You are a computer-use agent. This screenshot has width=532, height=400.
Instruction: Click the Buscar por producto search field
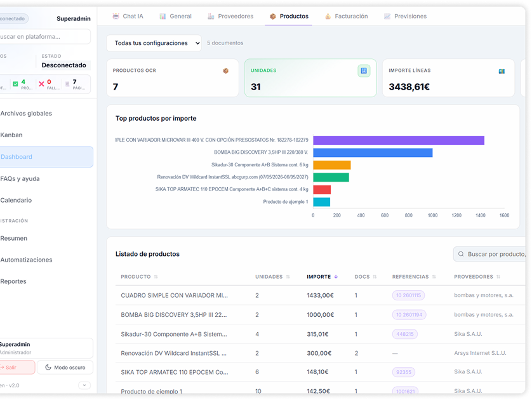(x=495, y=254)
